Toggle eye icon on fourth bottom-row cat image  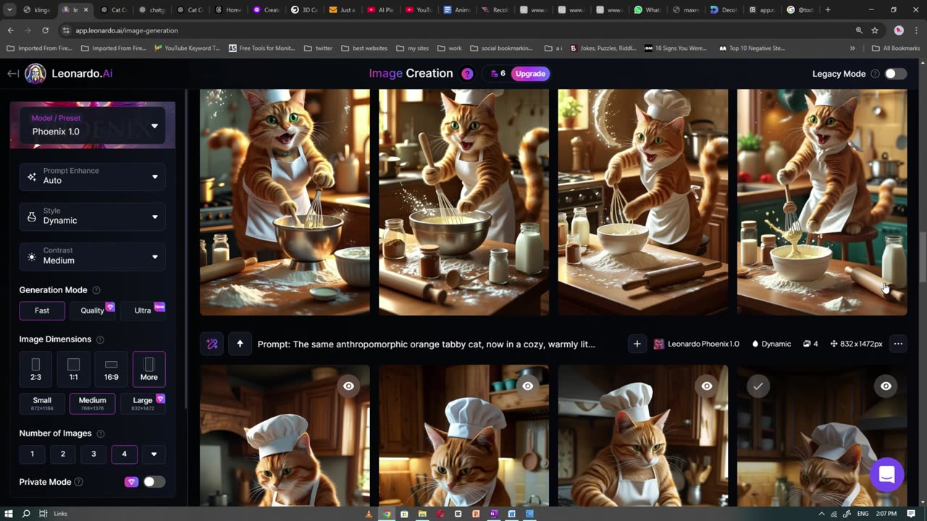pos(886,386)
